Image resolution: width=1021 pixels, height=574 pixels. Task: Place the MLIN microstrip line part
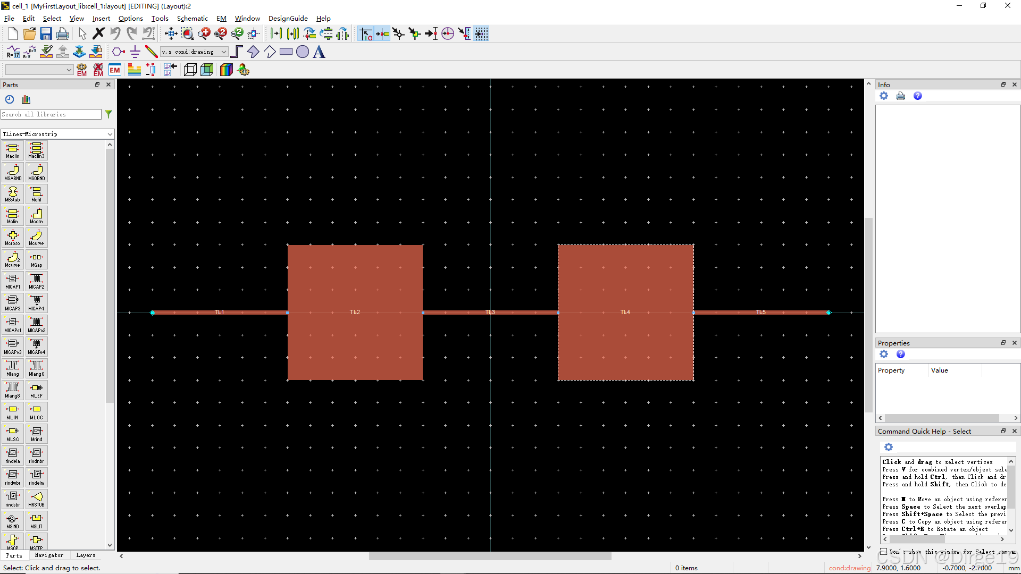[13, 412]
